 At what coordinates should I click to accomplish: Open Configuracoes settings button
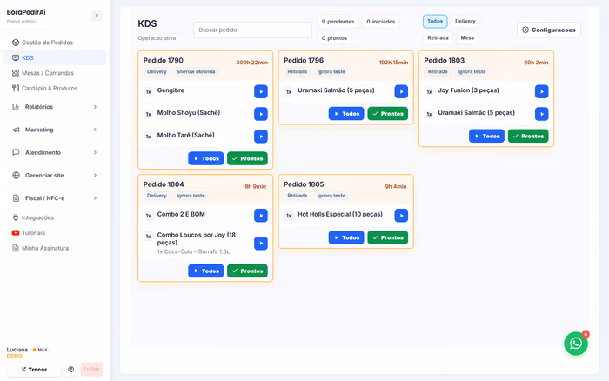pyautogui.click(x=549, y=30)
